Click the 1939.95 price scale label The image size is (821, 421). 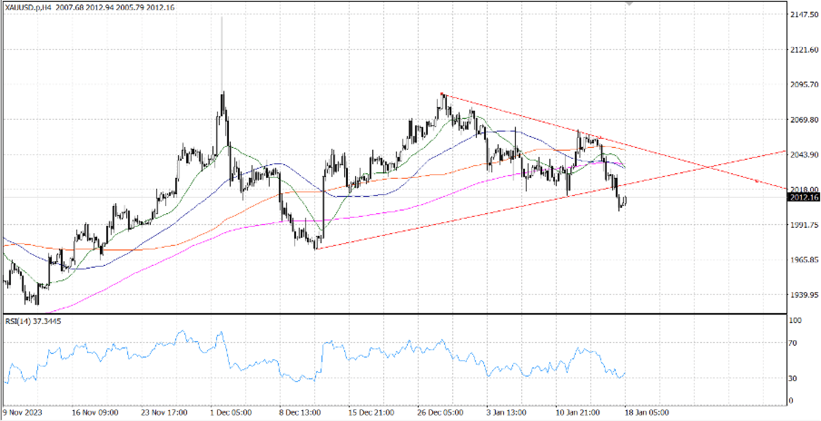[804, 295]
